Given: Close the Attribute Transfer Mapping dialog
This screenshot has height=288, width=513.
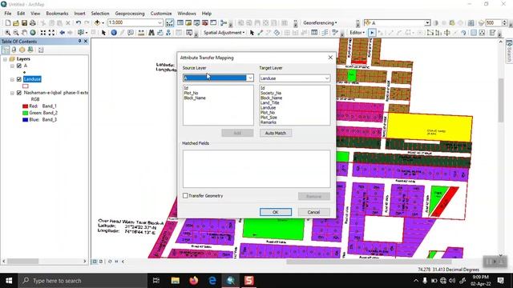Looking at the screenshot, I should [x=330, y=58].
